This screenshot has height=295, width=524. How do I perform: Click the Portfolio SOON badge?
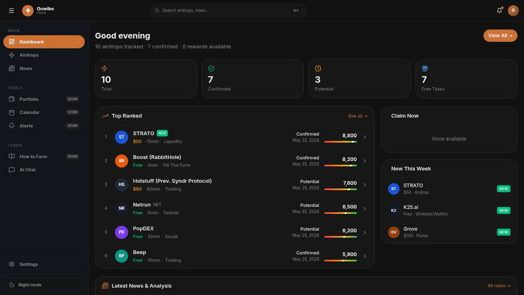pyautogui.click(x=72, y=99)
